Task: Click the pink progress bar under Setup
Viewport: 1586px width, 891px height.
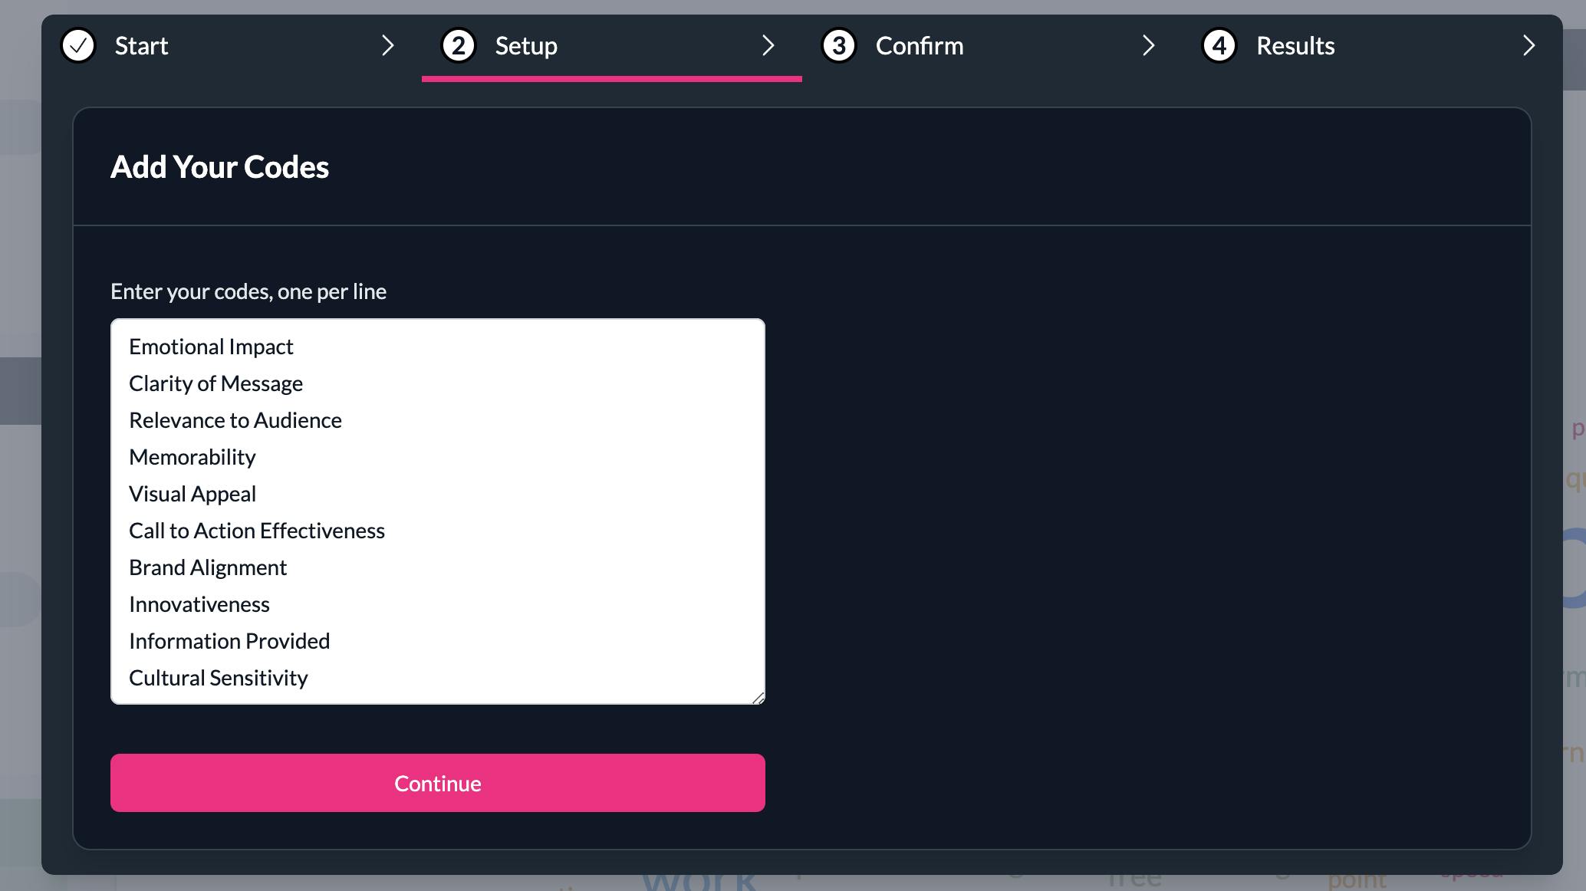Action: [x=611, y=77]
